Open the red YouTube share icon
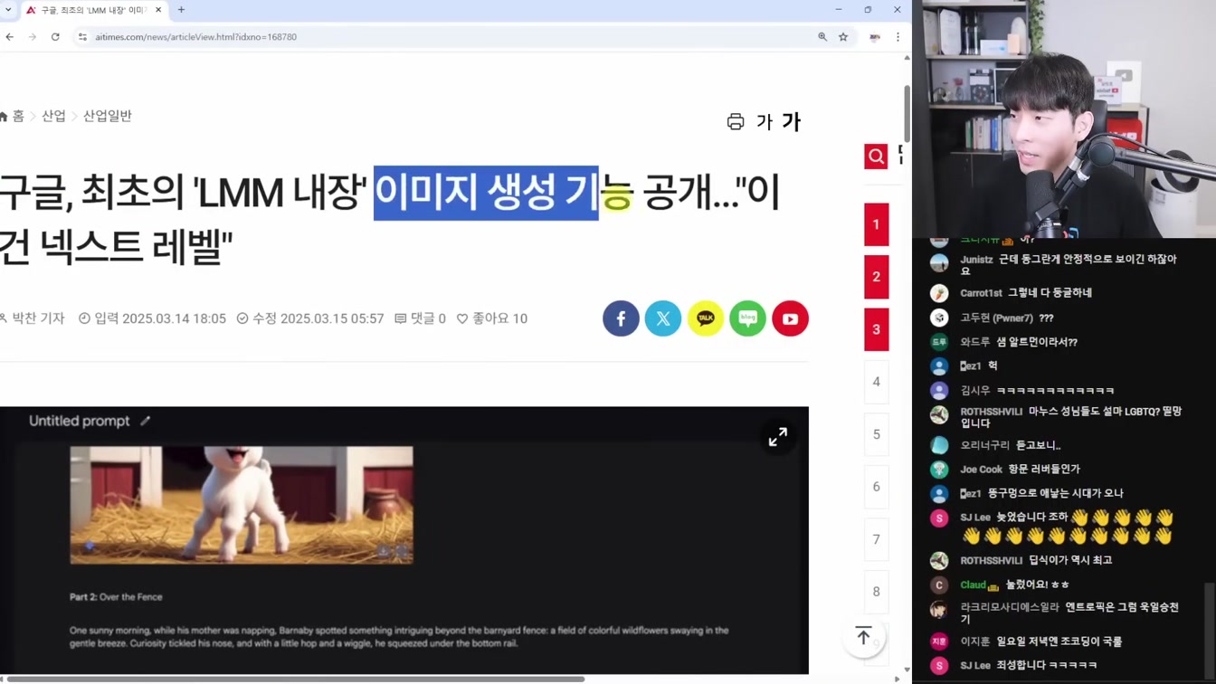This screenshot has height=684, width=1216. (x=790, y=318)
